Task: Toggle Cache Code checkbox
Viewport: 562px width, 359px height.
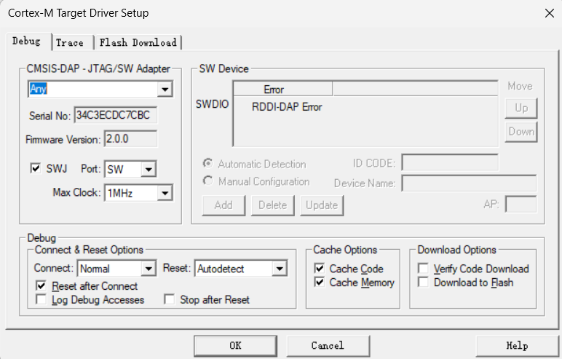Action: coord(320,268)
